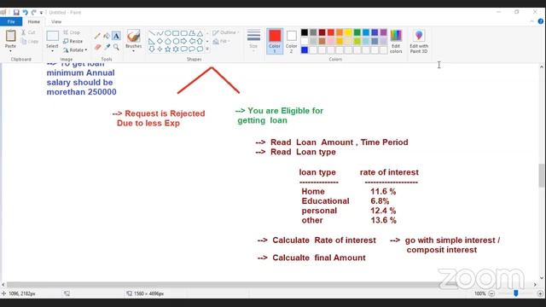The width and height of the screenshot is (546, 307).
Task: Open the Paste dropdown arrow
Action: 10,51
